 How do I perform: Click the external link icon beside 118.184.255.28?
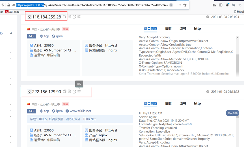[x=74, y=17]
